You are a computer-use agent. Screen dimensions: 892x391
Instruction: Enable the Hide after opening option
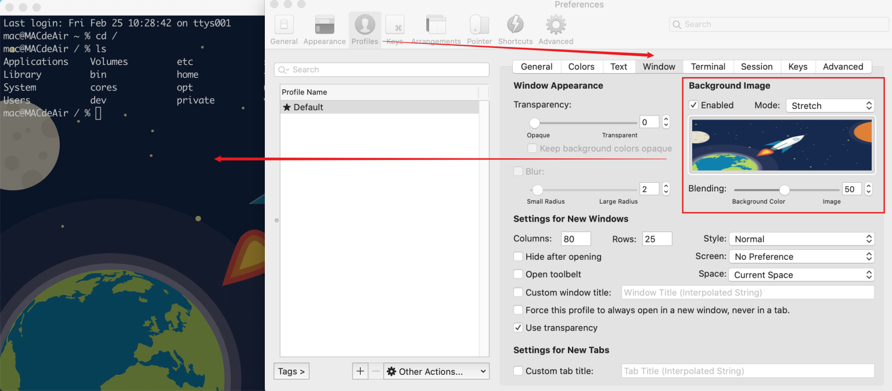(x=518, y=256)
